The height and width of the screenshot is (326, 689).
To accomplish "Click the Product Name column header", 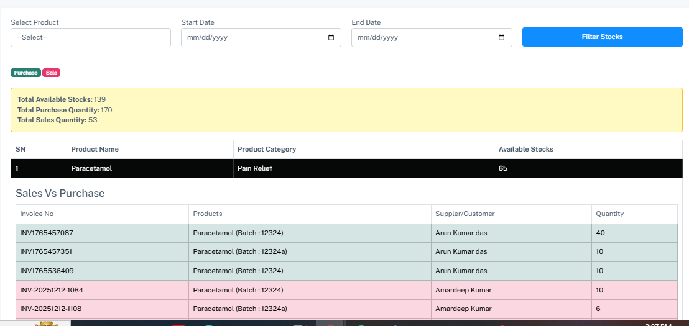I will click(x=95, y=149).
